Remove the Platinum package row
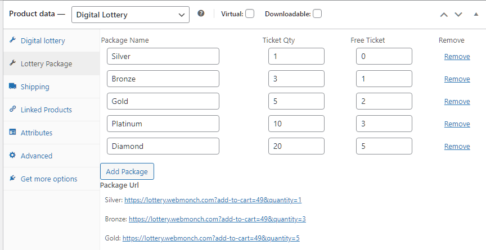 point(457,124)
